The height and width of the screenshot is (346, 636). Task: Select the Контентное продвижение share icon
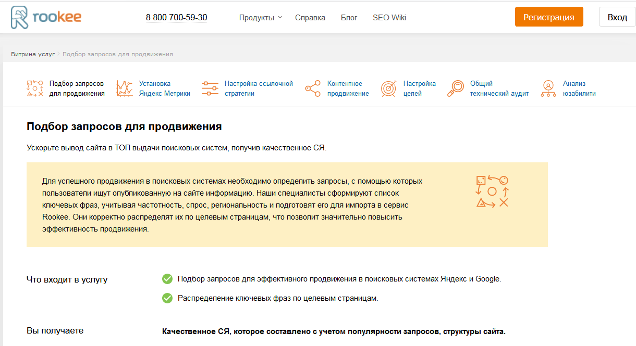click(313, 88)
